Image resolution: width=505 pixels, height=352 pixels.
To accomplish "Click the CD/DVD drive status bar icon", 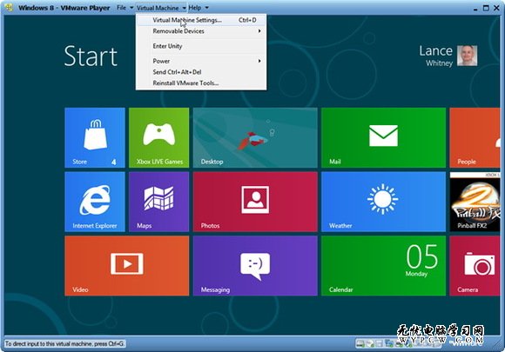I will [x=370, y=344].
